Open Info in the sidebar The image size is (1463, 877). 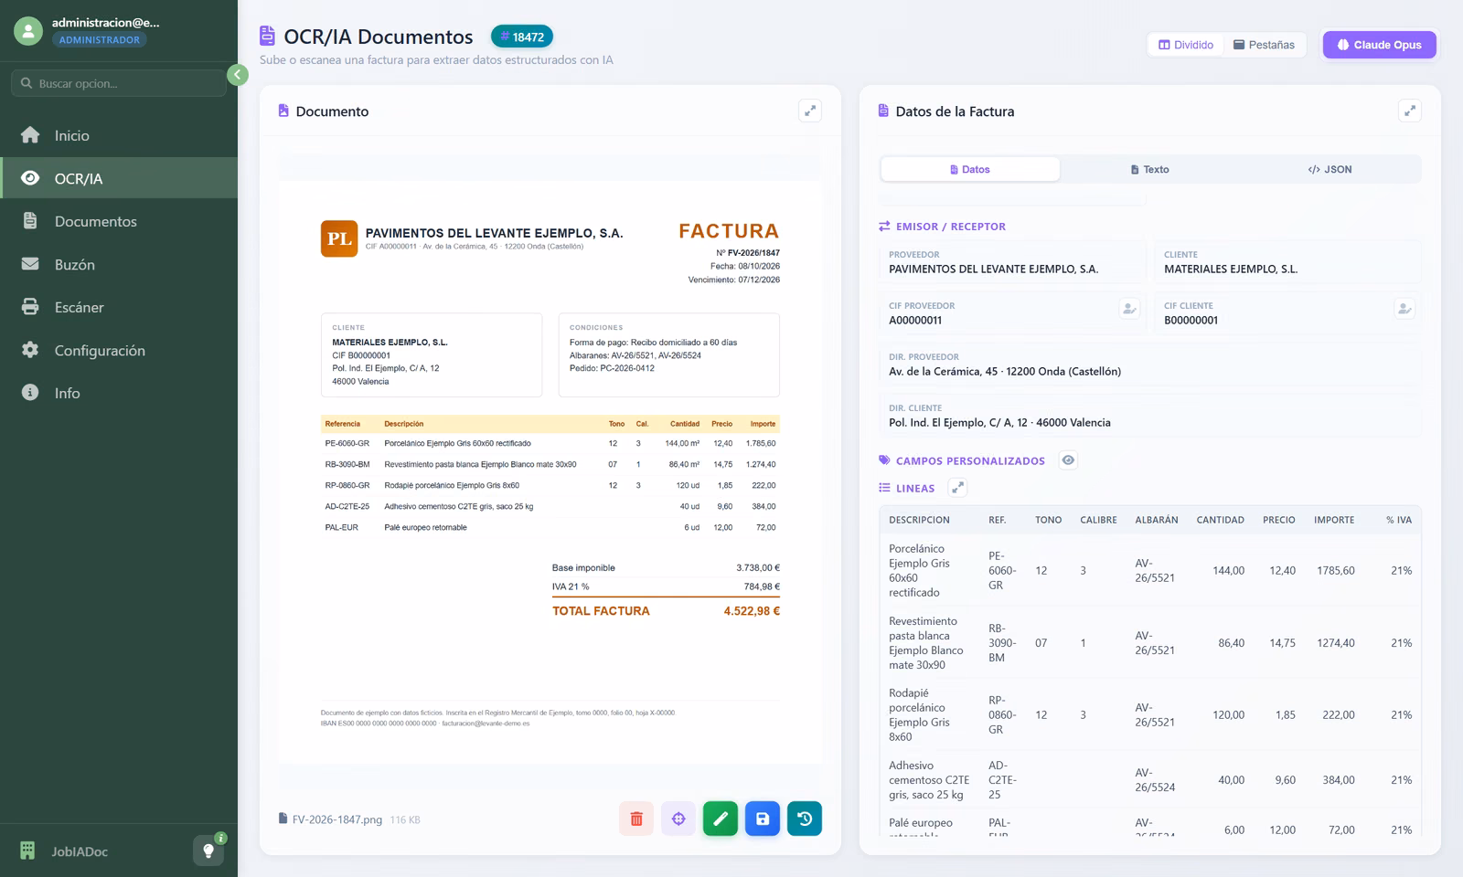click(119, 393)
